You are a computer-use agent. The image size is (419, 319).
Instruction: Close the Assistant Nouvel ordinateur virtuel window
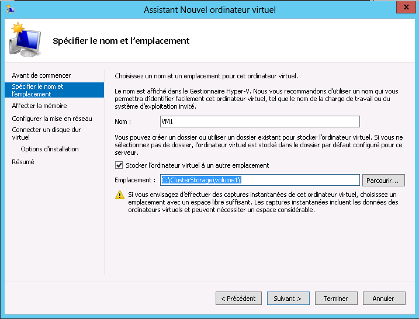click(406, 7)
